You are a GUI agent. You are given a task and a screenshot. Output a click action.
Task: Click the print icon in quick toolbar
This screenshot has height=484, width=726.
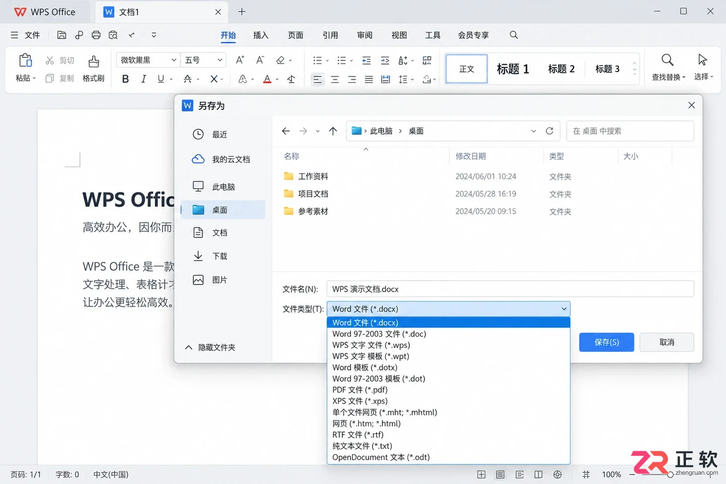(96, 35)
